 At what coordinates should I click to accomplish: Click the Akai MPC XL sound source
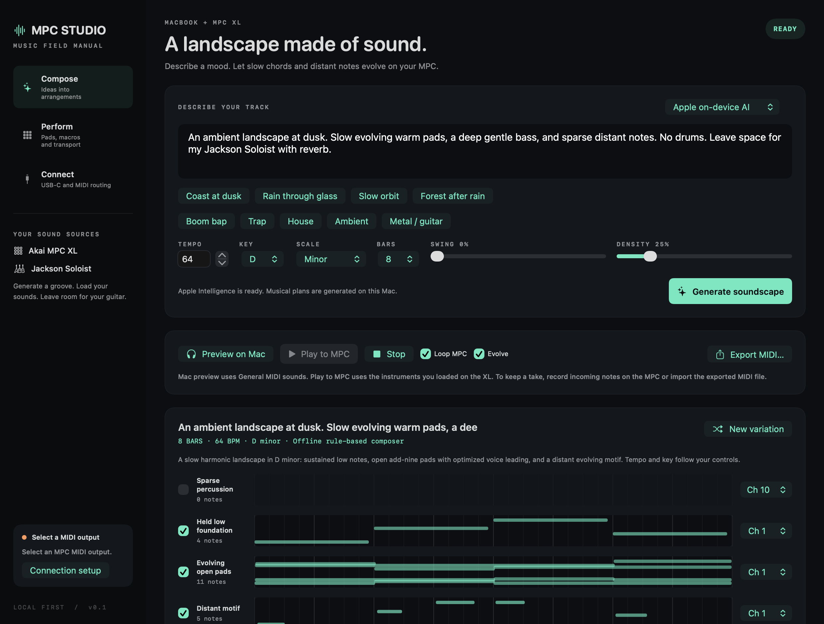(46, 251)
